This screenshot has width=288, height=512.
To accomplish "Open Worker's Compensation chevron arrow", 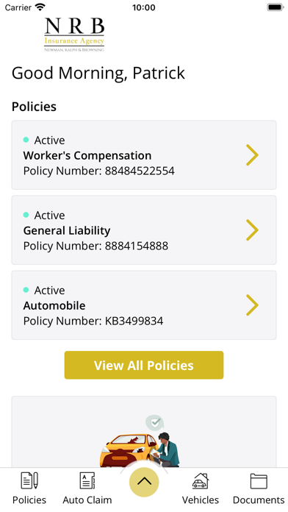I will coord(252,155).
